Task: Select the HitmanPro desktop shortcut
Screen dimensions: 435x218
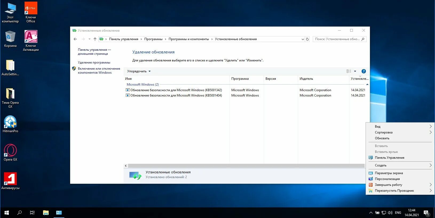Action: click(x=10, y=124)
